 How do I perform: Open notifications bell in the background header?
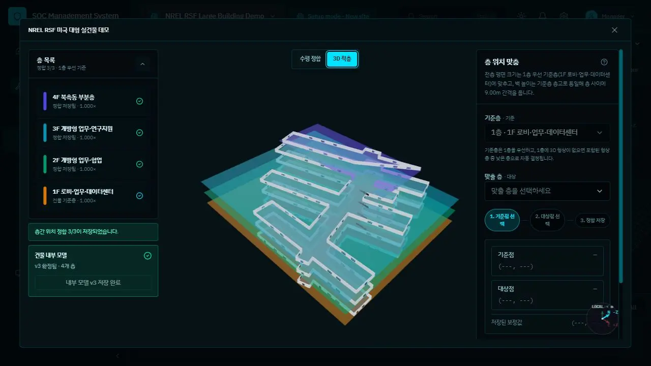pos(543,16)
